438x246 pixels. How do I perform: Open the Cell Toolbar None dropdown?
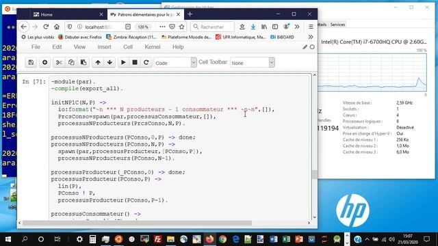click(253, 62)
